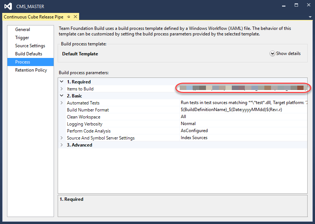Select the Items to Build value field

243,88
